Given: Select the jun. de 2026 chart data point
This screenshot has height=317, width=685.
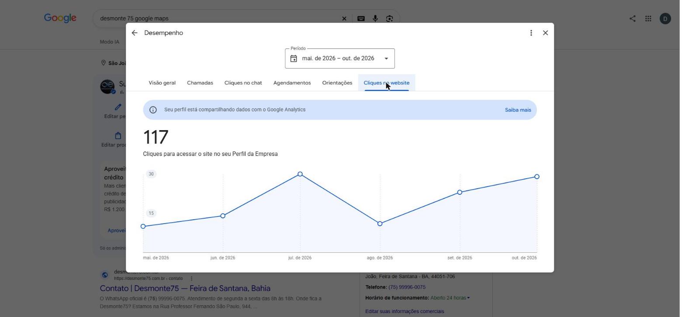Looking at the screenshot, I should tap(223, 216).
